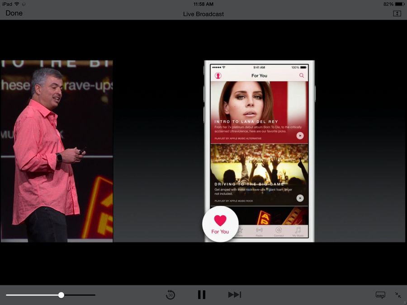Open search with the magnifier icon
407x305 pixels.
[x=302, y=75]
